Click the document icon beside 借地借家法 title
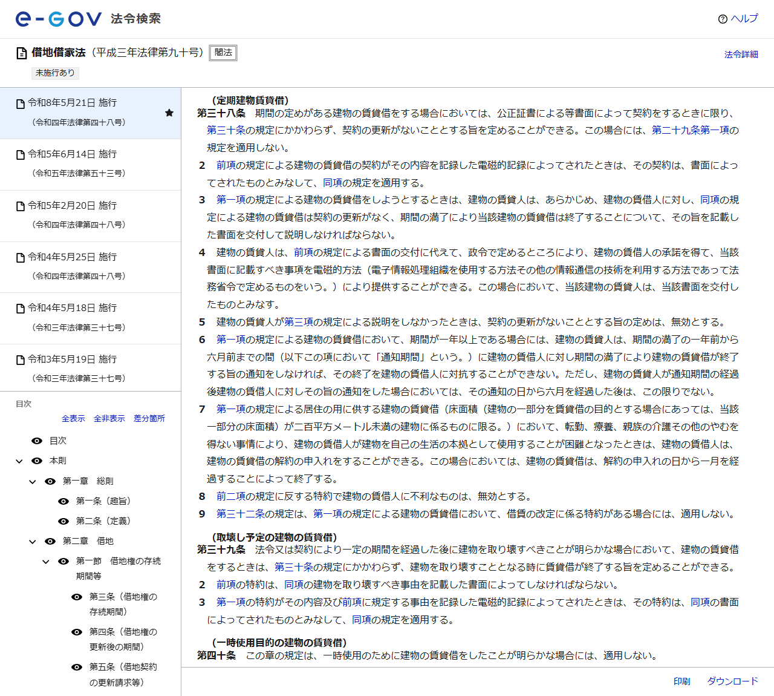The width and height of the screenshot is (774, 696). click(x=22, y=53)
